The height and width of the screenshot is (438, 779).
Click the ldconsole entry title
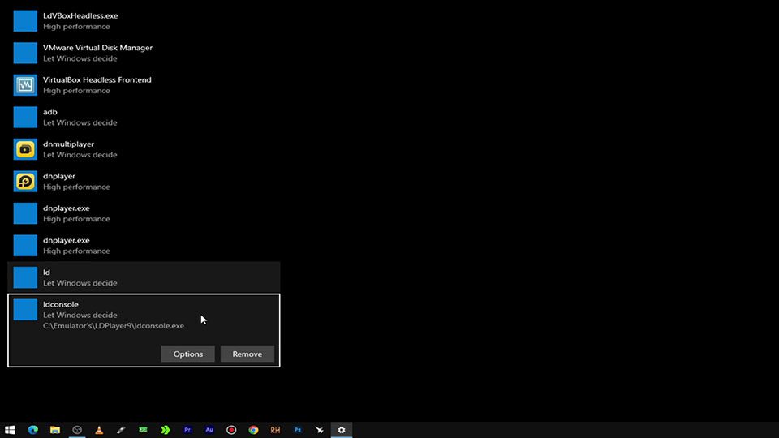tap(61, 304)
